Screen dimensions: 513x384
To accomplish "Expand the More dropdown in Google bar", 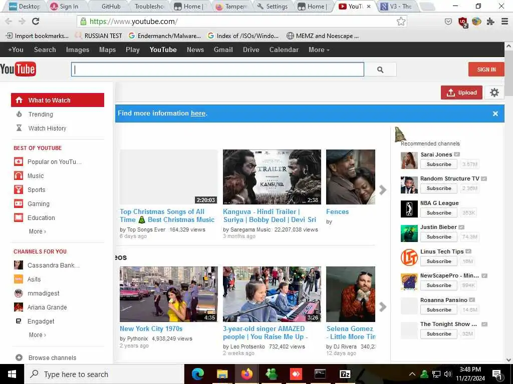I will (319, 49).
